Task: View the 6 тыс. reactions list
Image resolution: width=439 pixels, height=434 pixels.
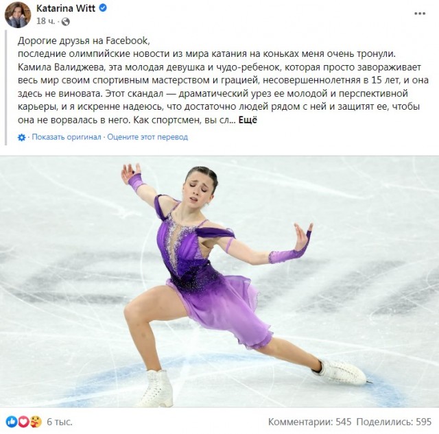Action: [60, 422]
